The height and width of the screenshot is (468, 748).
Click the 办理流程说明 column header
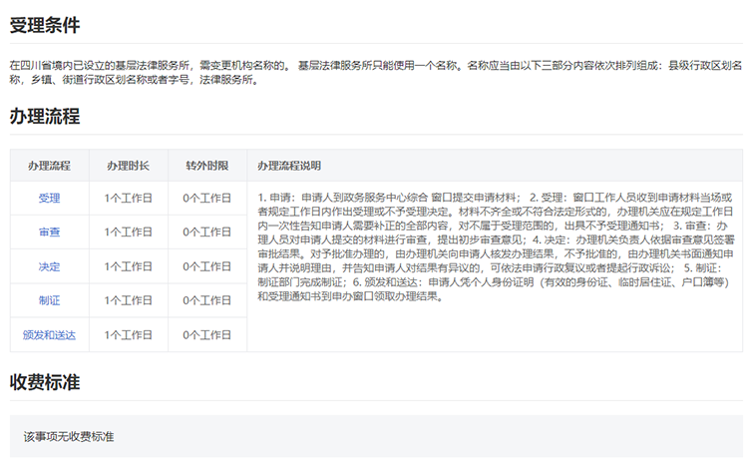[289, 165]
